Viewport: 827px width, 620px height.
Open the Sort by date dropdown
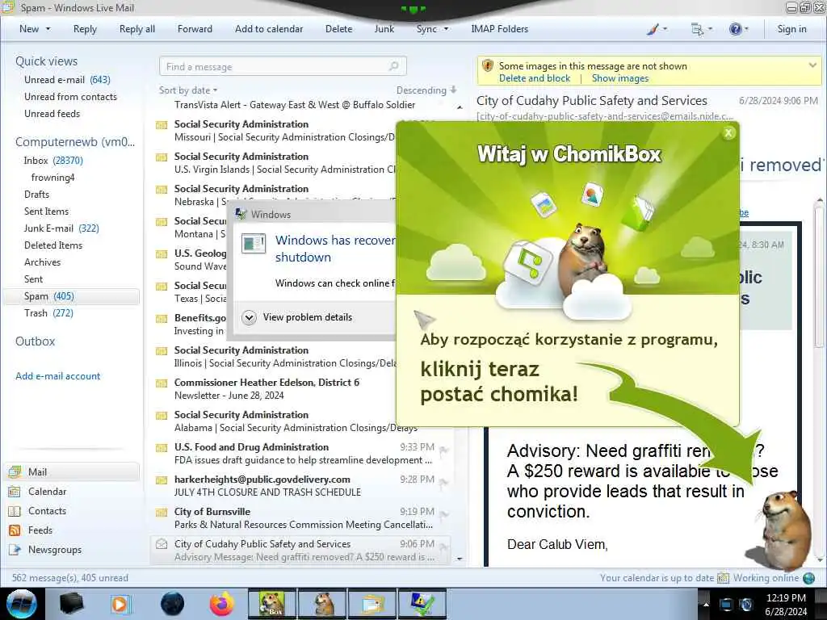point(188,90)
